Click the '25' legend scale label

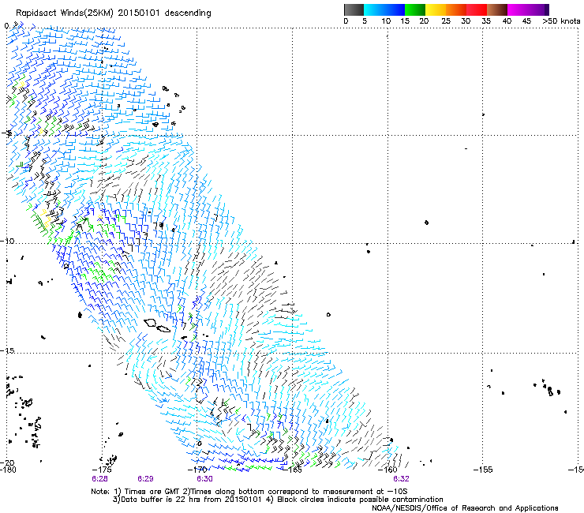446,21
